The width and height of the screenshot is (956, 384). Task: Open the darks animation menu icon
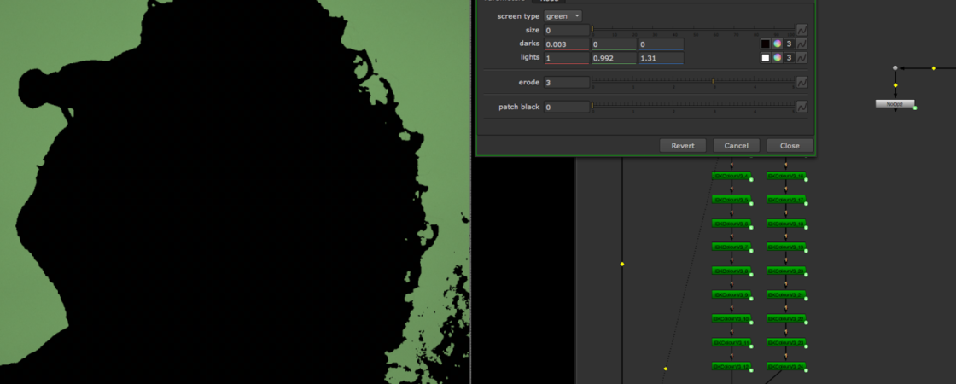click(x=802, y=44)
